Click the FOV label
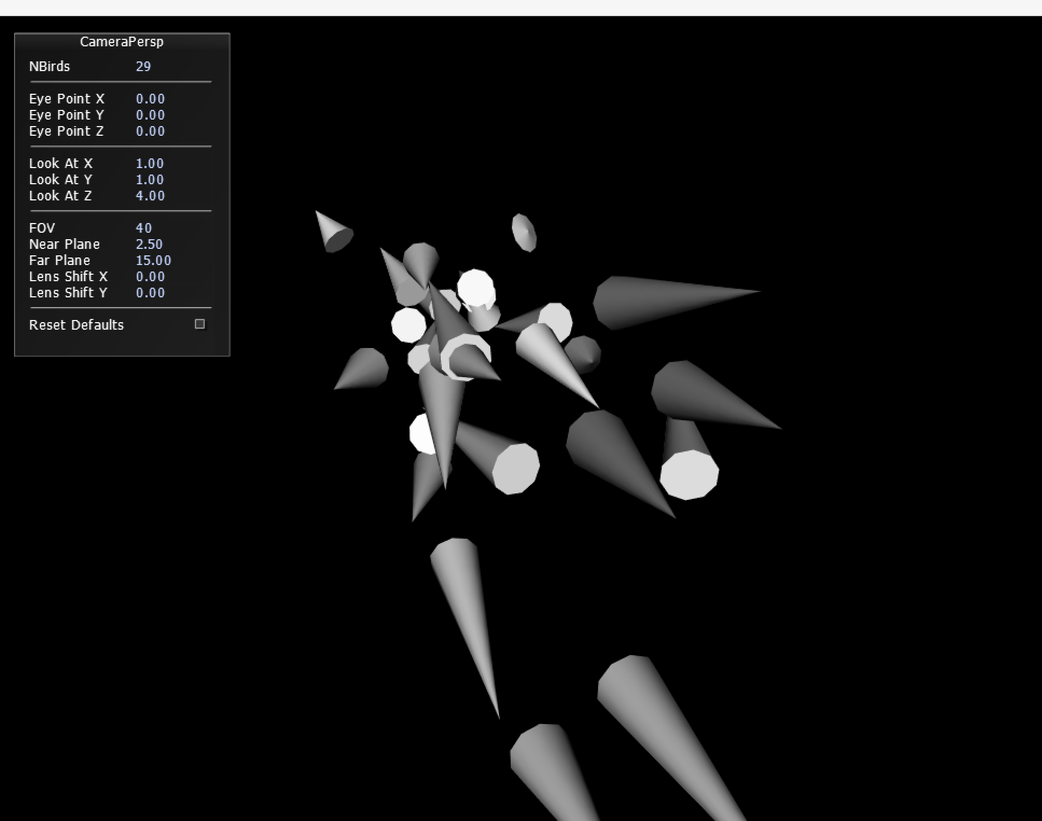 42,228
